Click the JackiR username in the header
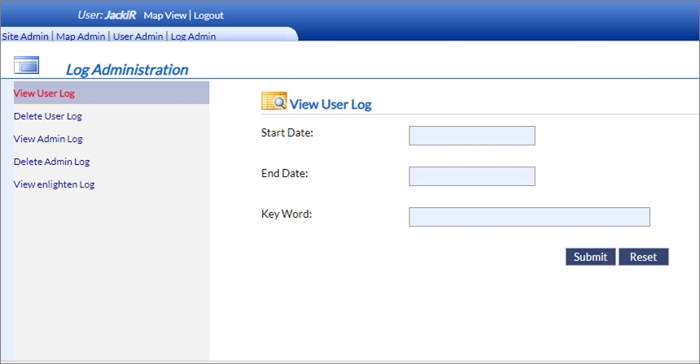This screenshot has height=364, width=700. [120, 15]
